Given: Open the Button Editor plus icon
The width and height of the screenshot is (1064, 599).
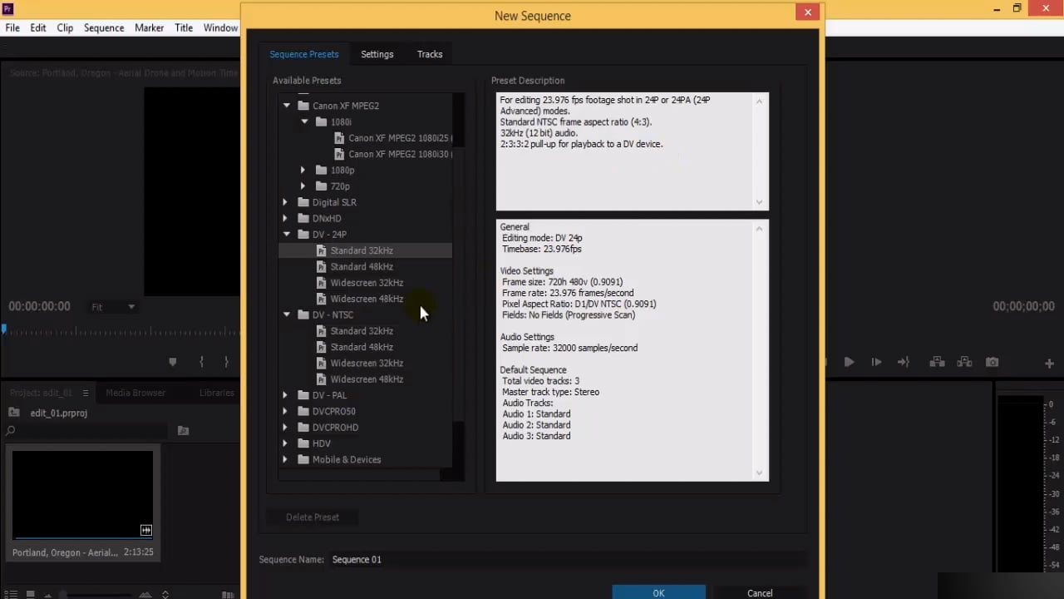Looking at the screenshot, I should (1049, 363).
